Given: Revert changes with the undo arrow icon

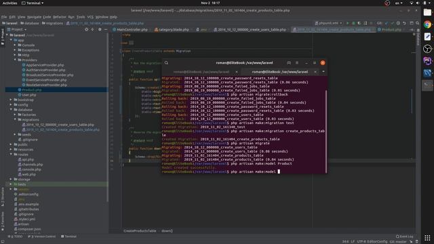Looking at the screenshot, I should (x=404, y=23).
